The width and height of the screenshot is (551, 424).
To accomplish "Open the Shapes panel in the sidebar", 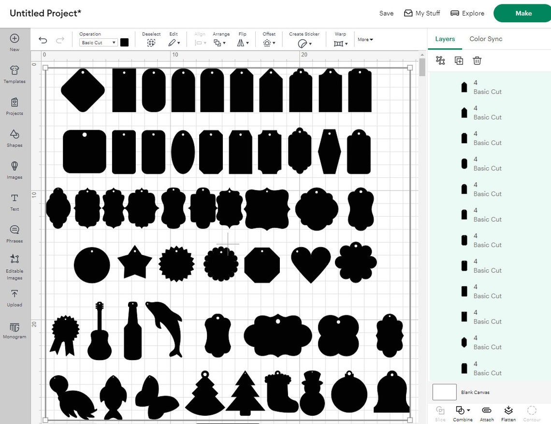I will point(14,138).
